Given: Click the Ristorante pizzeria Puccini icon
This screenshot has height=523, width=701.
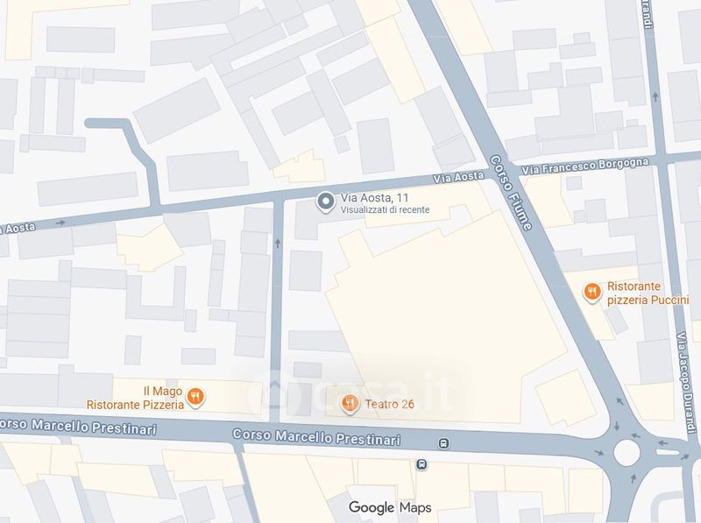Looking at the screenshot, I should (592, 293).
